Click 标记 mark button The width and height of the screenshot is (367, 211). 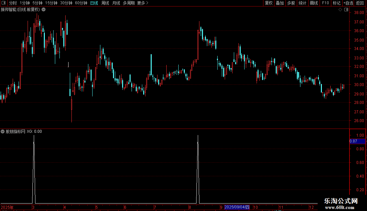pyautogui.click(x=336, y=3)
